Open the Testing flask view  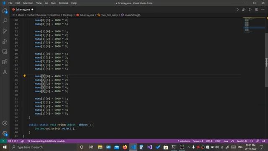tap(5, 72)
